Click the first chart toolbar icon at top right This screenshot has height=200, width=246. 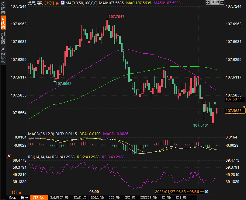click(x=207, y=3)
